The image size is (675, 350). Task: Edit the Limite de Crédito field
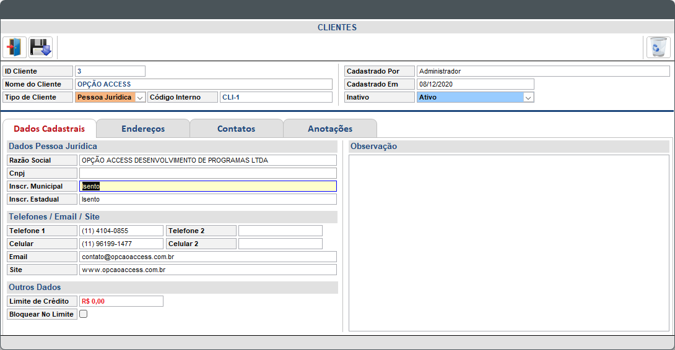(x=121, y=301)
